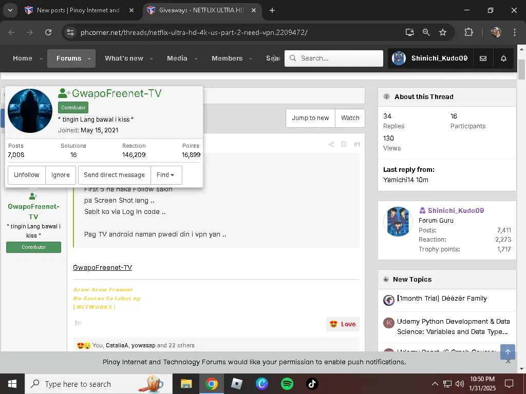Viewport: 526px width, 394px height.
Task: Open the forum alerts bell icon
Action: (x=503, y=58)
